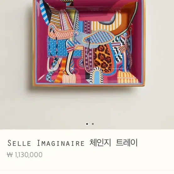
Task: Switch to the second carousel image dot
Action: [93, 124]
